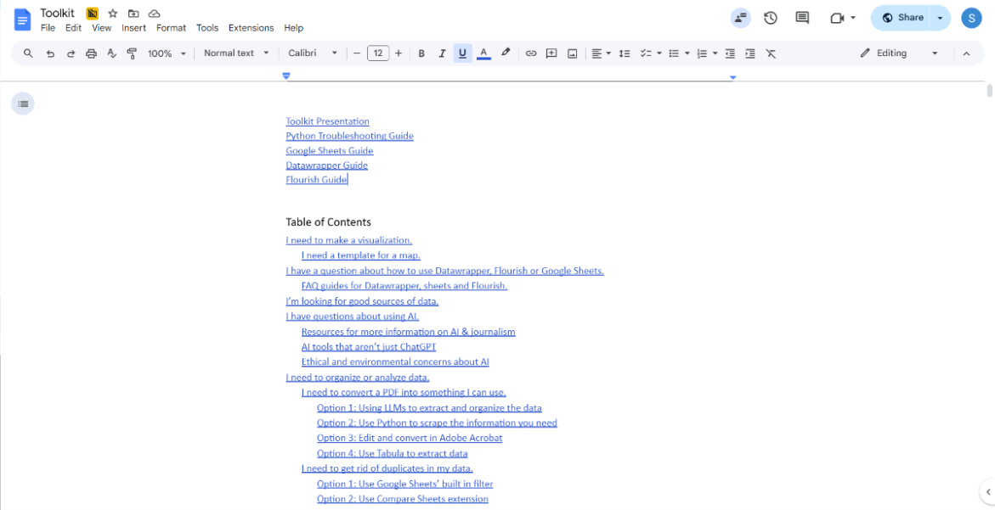This screenshot has width=995, height=510.
Task: Increase the indent
Action: point(750,53)
